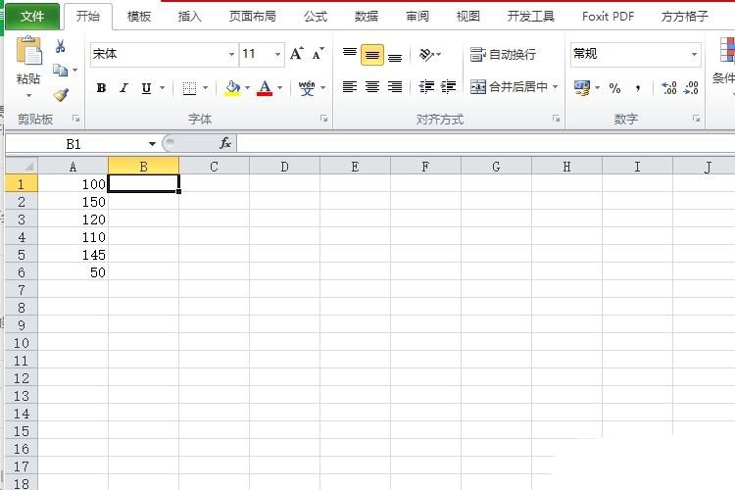735x490 pixels.
Task: Apply the red font color
Action: click(x=265, y=87)
